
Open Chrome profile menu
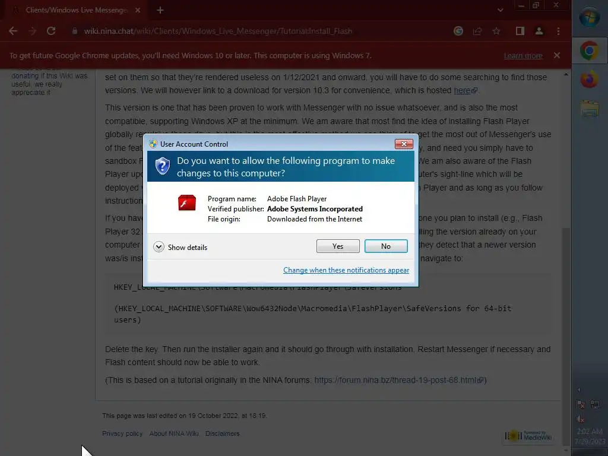click(539, 31)
